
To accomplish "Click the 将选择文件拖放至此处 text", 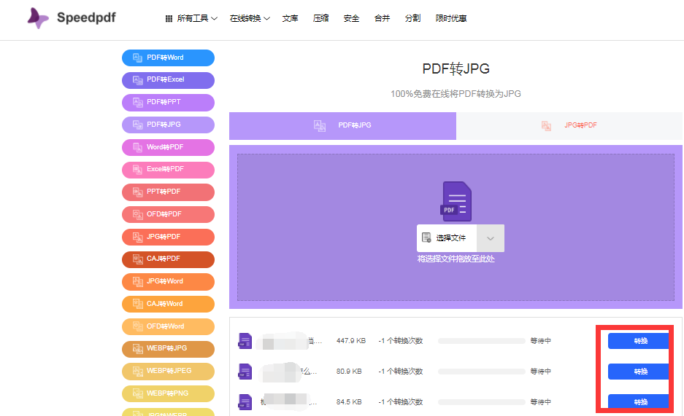I will pyautogui.click(x=456, y=259).
